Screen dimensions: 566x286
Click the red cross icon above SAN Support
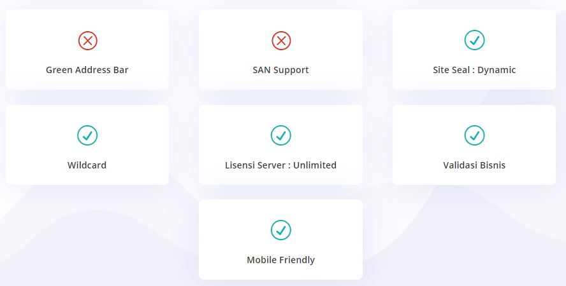[281, 41]
